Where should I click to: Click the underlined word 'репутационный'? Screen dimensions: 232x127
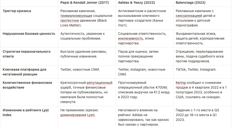tap(100, 83)
